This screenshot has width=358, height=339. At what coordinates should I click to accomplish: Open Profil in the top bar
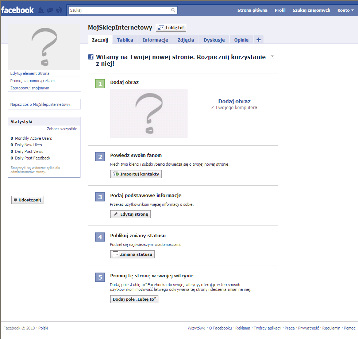click(280, 10)
